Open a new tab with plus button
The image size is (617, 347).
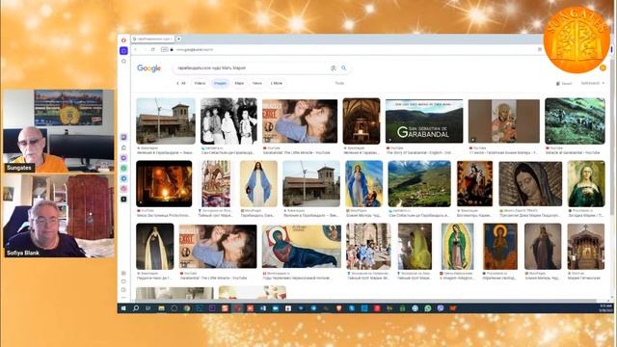(178, 39)
